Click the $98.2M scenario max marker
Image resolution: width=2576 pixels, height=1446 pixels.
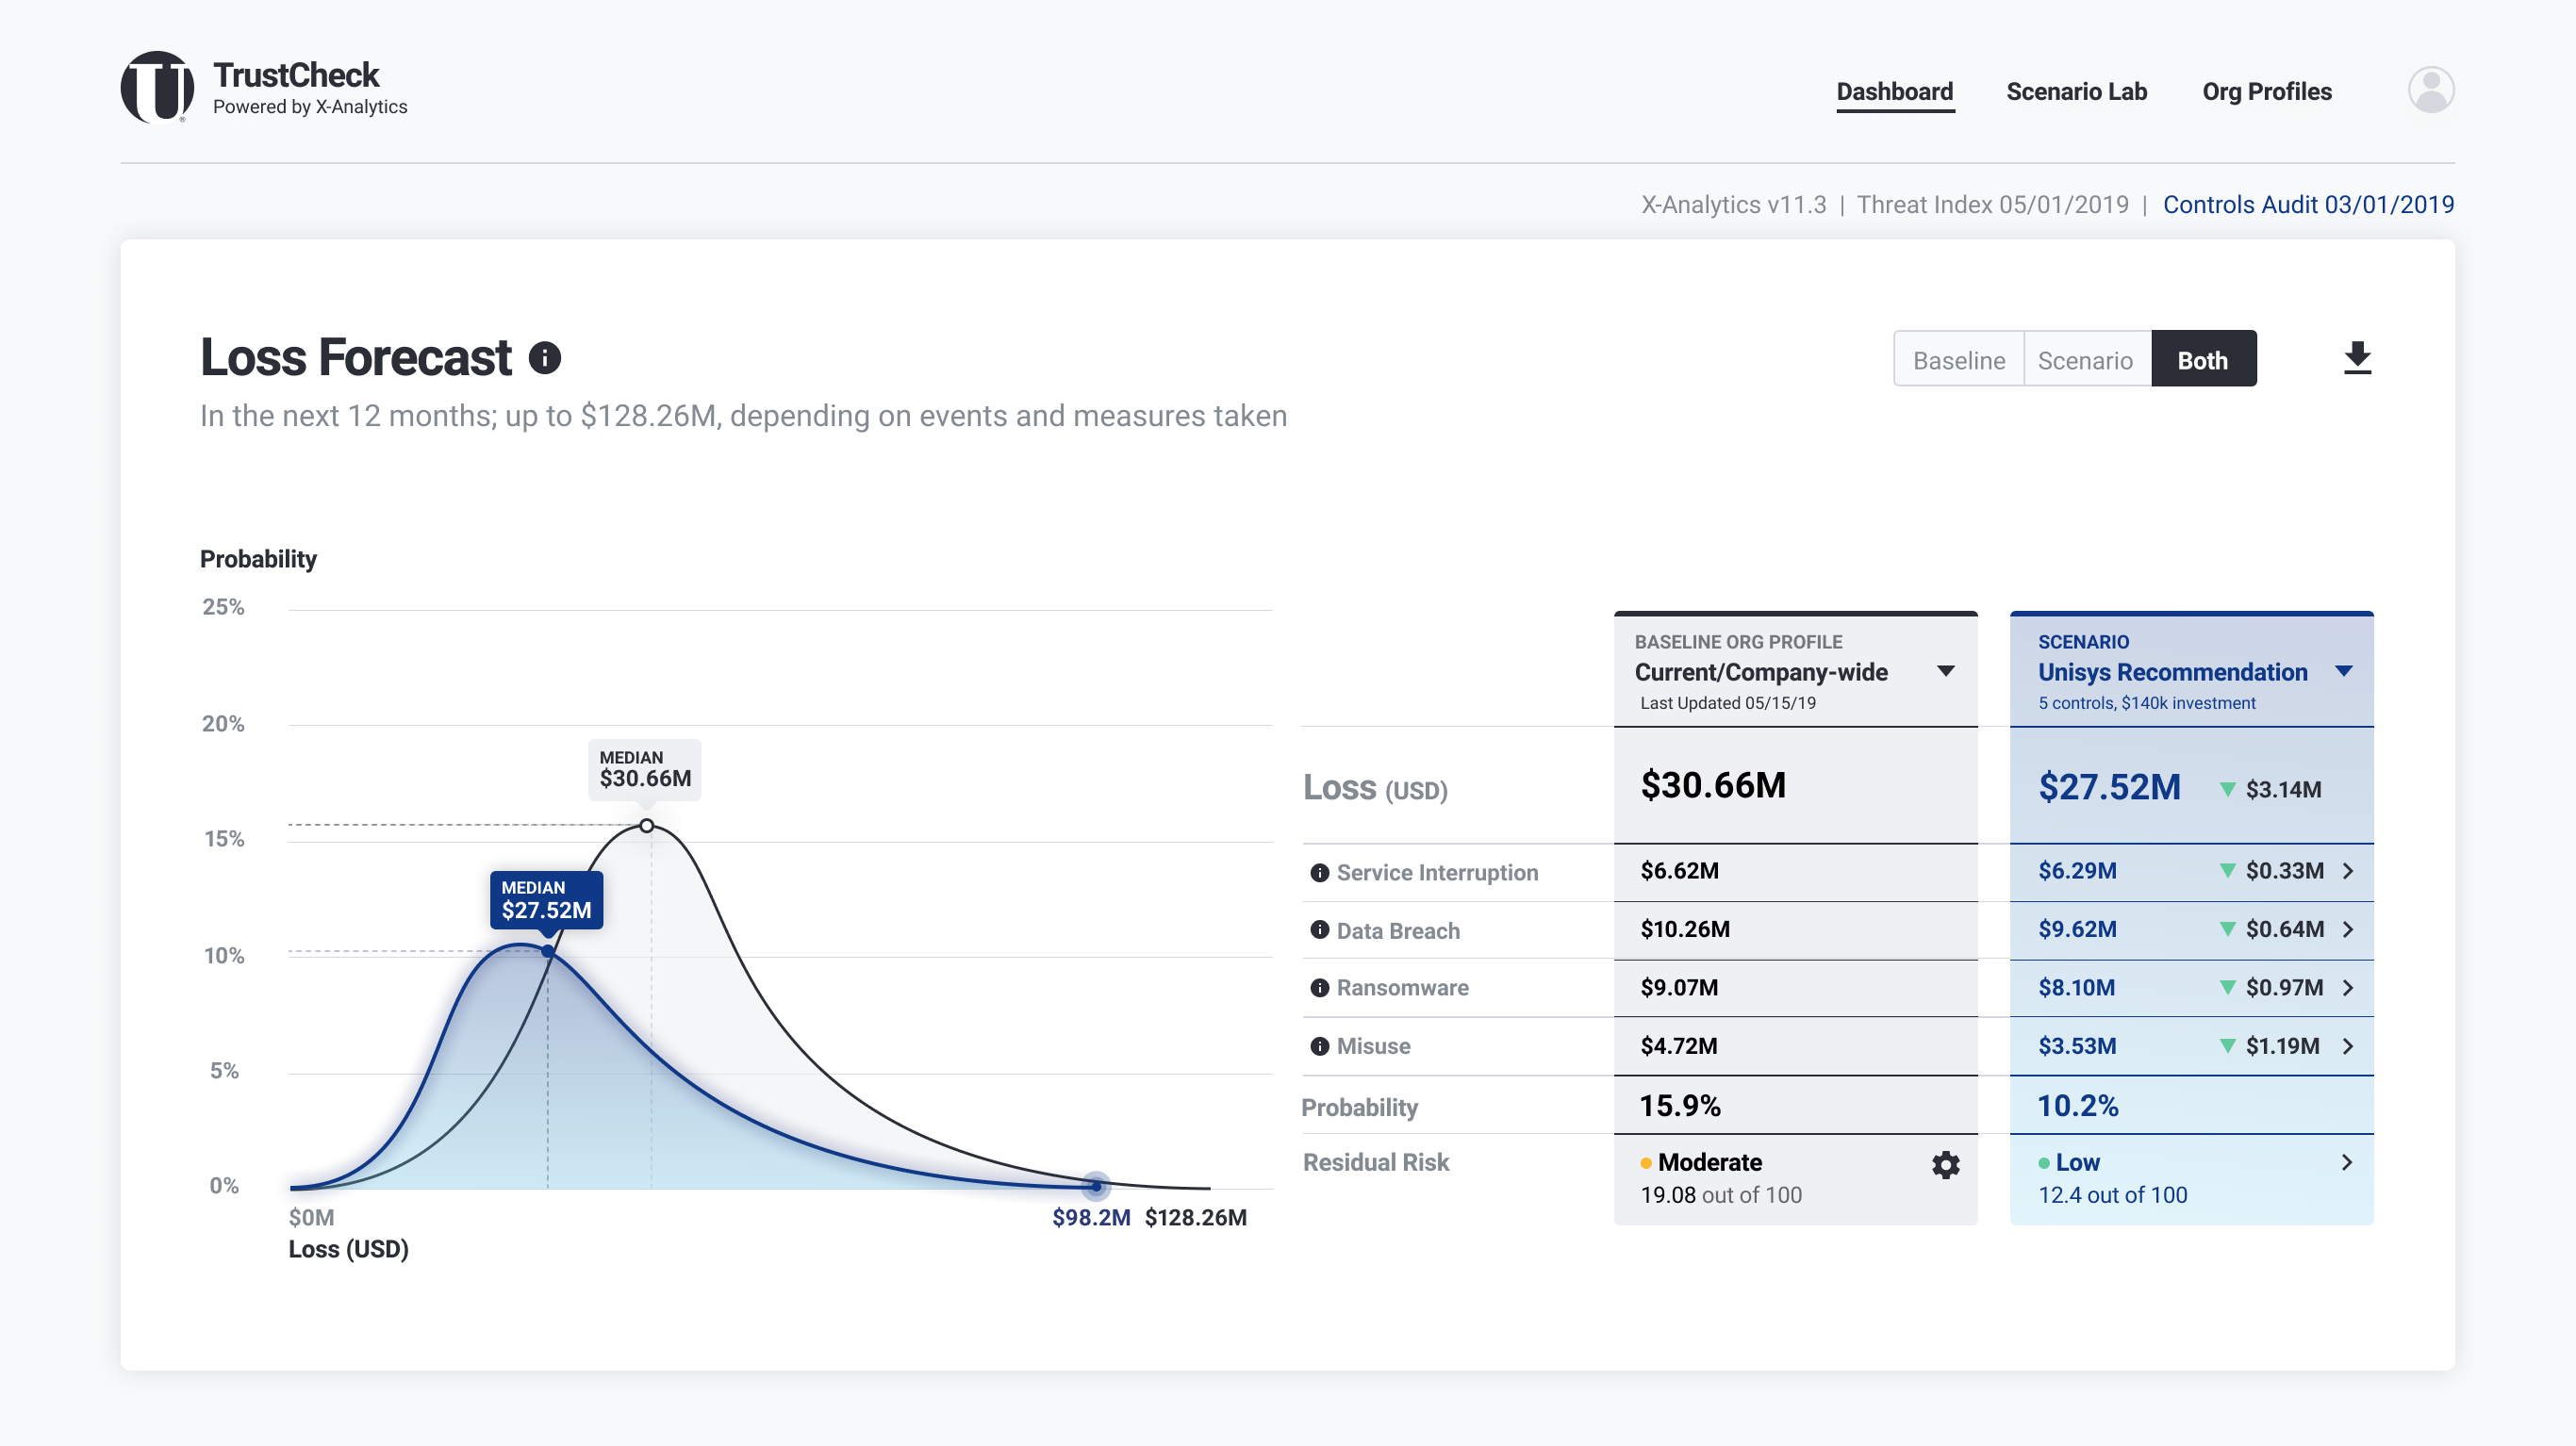click(x=1096, y=1187)
